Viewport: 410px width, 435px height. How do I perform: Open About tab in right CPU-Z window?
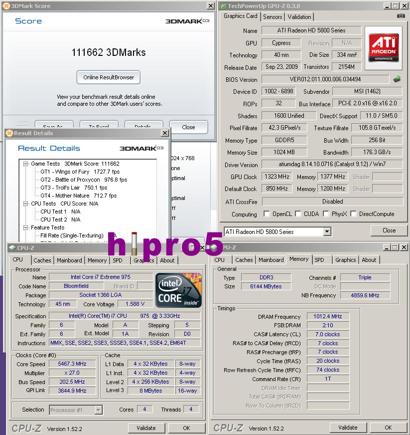pos(369,260)
